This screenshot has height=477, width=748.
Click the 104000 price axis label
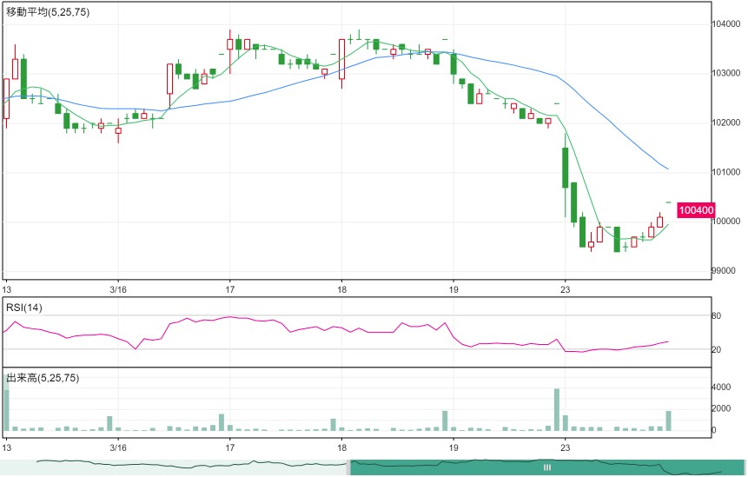pyautogui.click(x=726, y=23)
